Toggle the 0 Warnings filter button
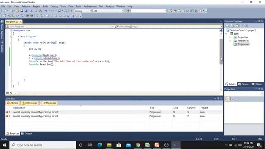Image resolution: width=265 pixels, height=149 pixels. tap(29, 103)
